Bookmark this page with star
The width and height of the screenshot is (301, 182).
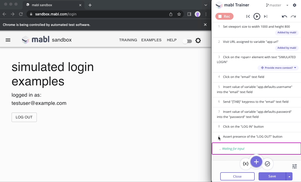coord(179,14)
